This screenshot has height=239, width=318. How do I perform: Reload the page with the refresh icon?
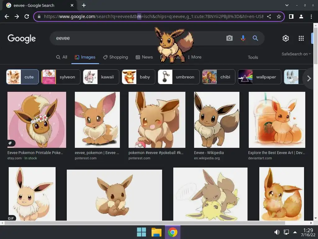pyautogui.click(x=27, y=16)
